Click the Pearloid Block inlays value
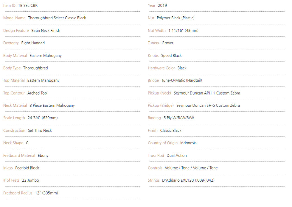Image resolution: width=292 pixels, height=207 pixels. coord(27,168)
